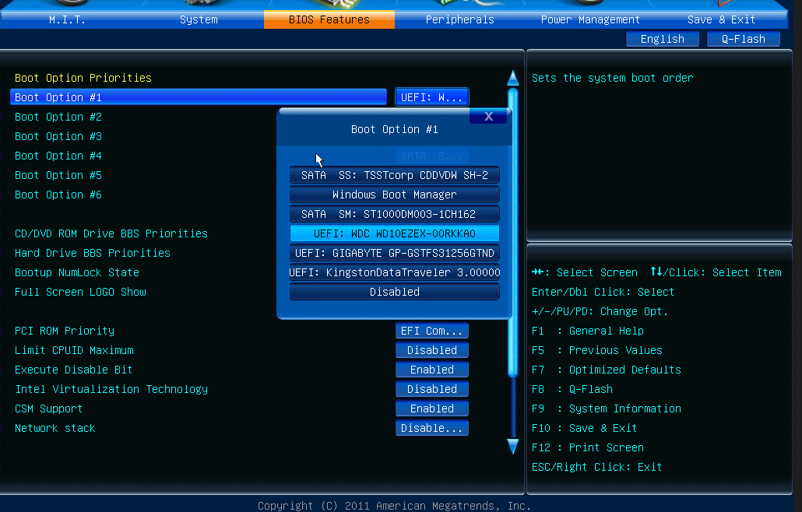Change Network stack value

pyautogui.click(x=431, y=428)
